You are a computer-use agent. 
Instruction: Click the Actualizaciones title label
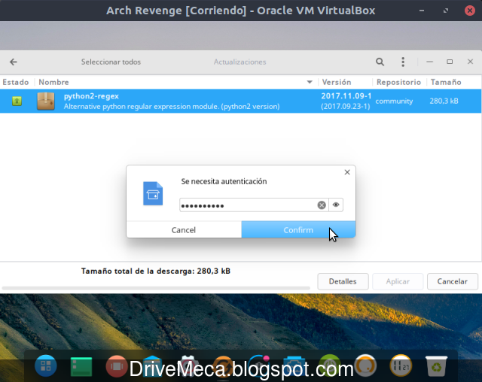[239, 62]
